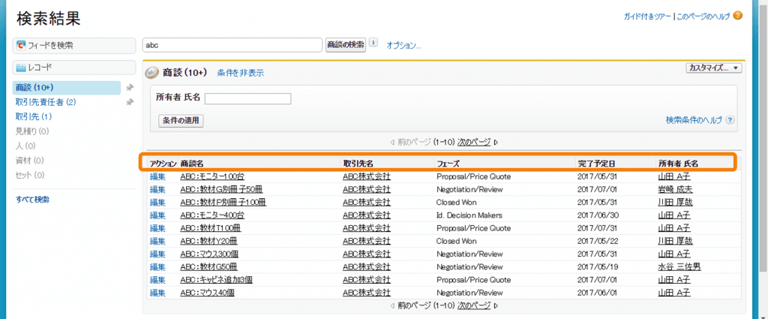Click the 所有者 氏名 filter input field
This screenshot has width=768, height=319.
tap(247, 98)
